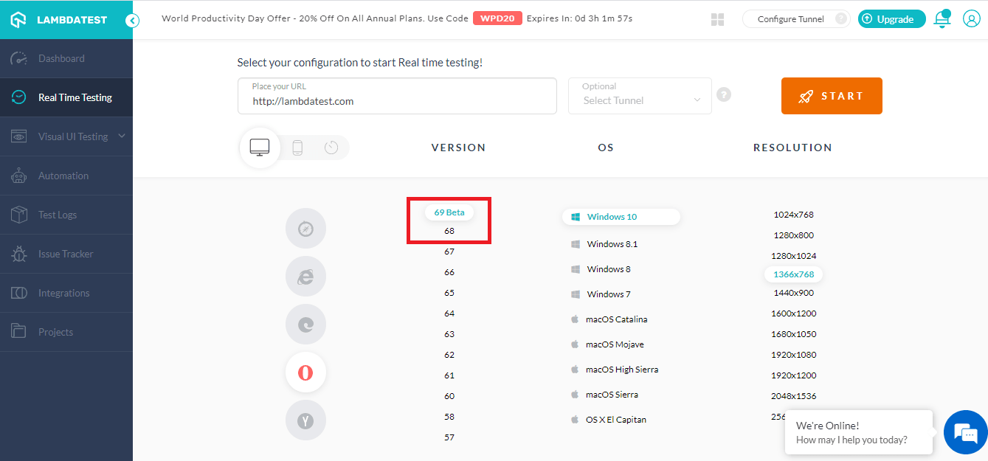
Task: Click the Upgrade button
Action: click(x=891, y=18)
